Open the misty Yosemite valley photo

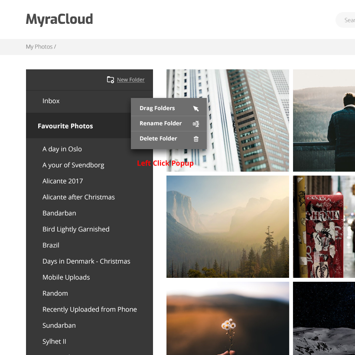(x=228, y=226)
